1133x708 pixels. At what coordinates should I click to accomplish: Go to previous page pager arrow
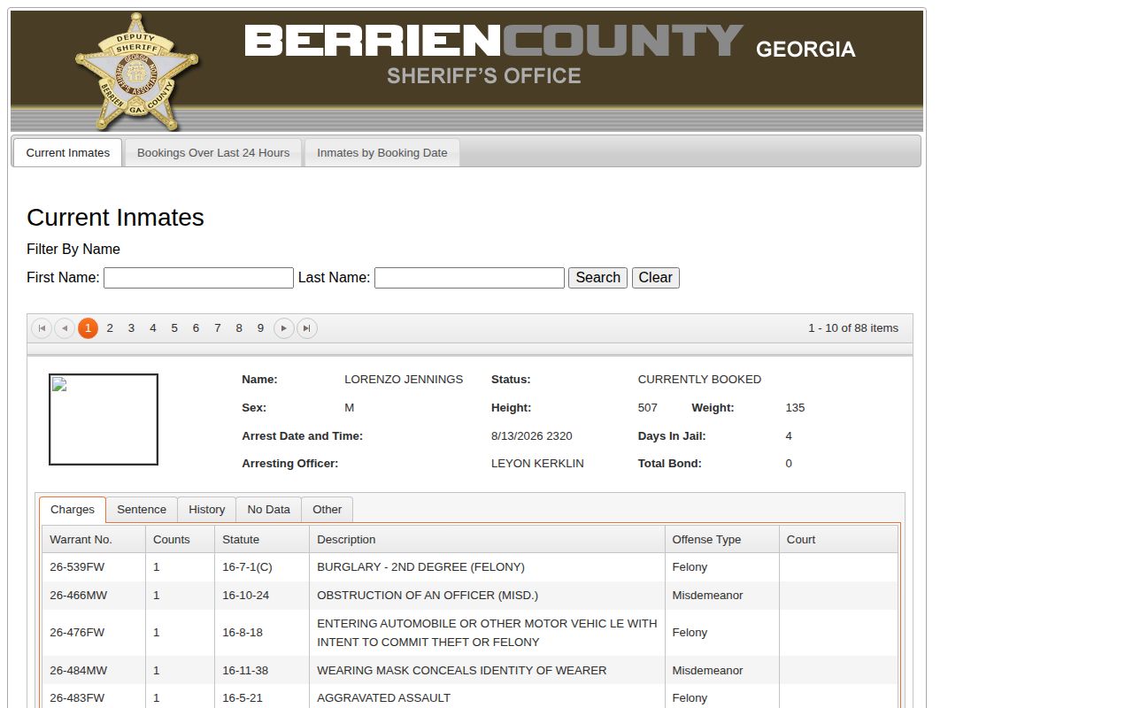tap(65, 328)
